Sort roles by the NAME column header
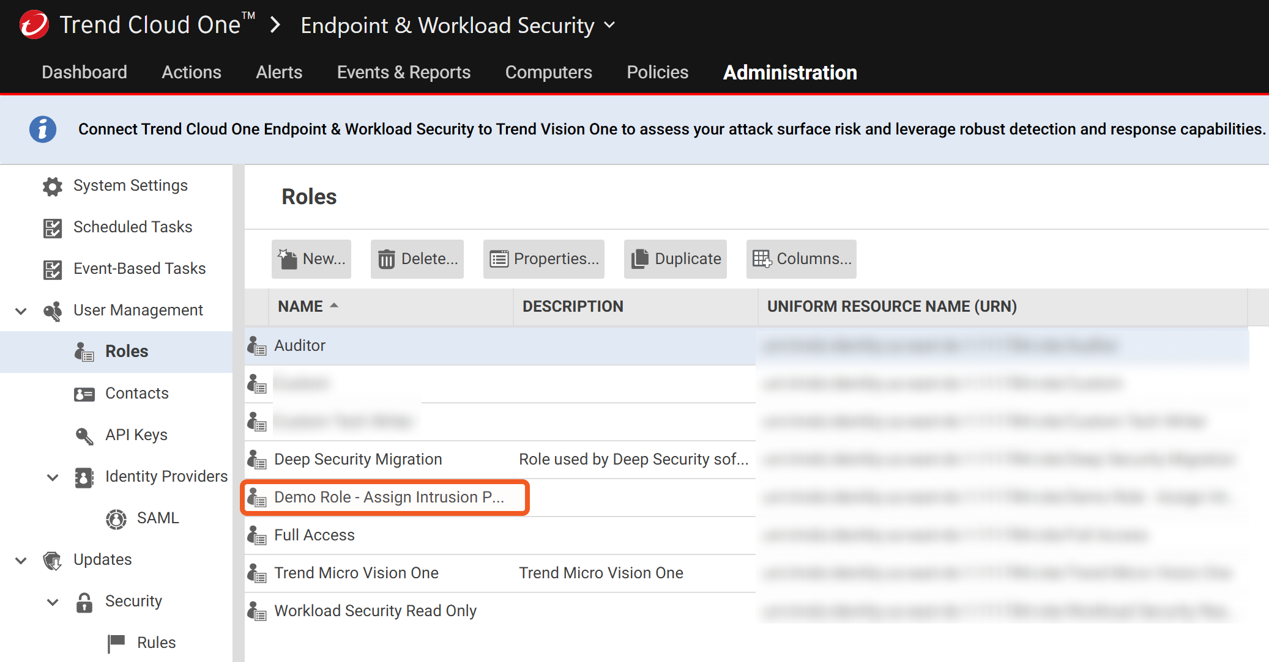The width and height of the screenshot is (1269, 662). 300,306
